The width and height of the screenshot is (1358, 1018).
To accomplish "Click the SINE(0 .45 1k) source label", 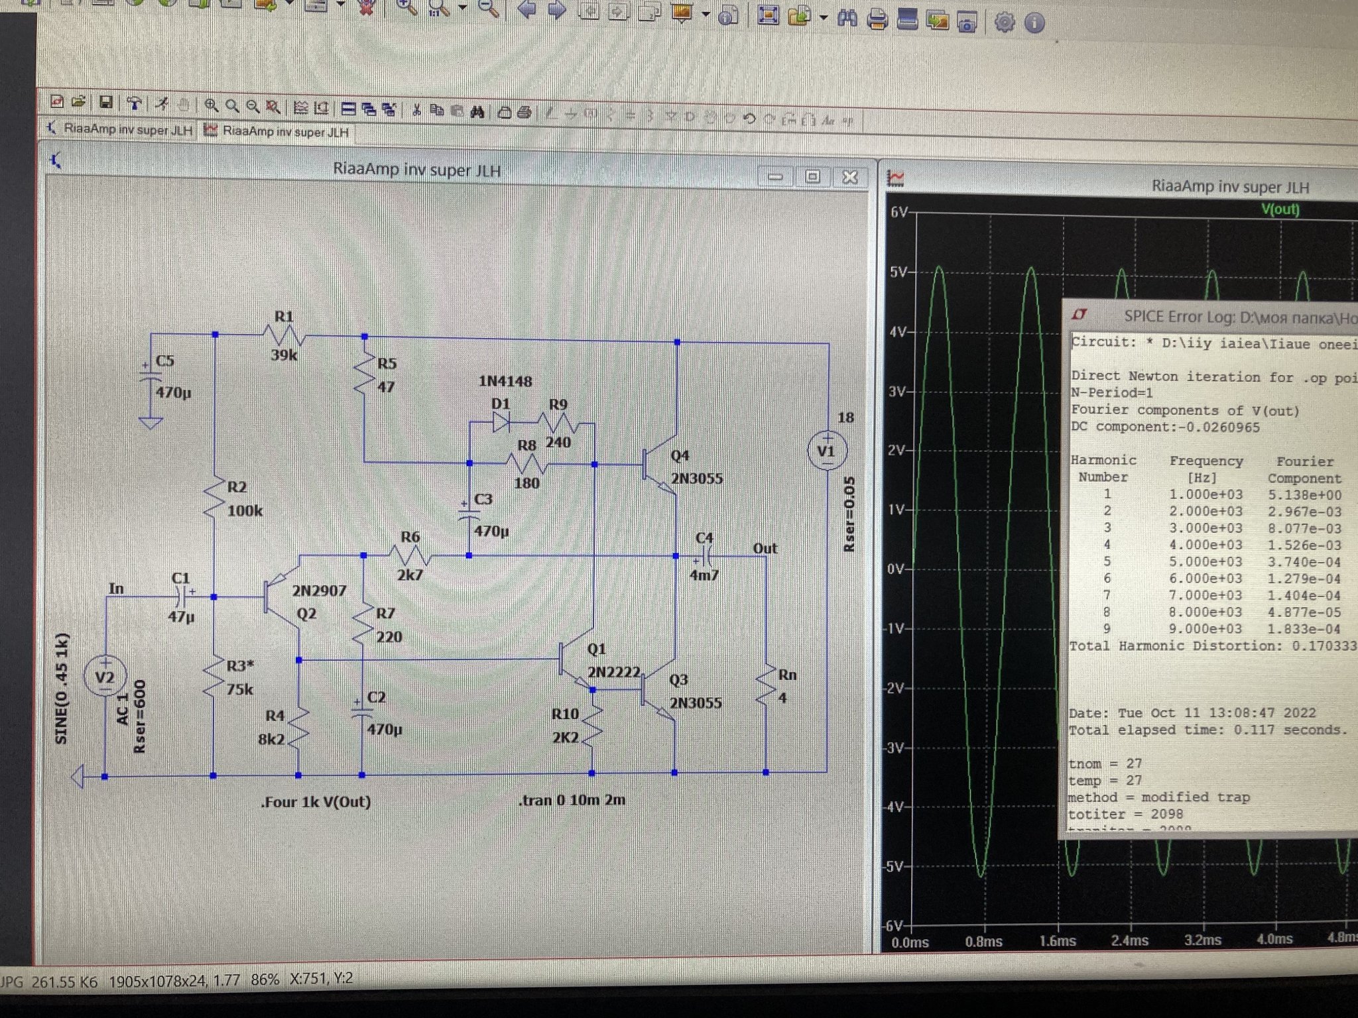I will coord(61,689).
